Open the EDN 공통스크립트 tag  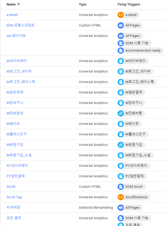pyautogui.click(x=20, y=25)
